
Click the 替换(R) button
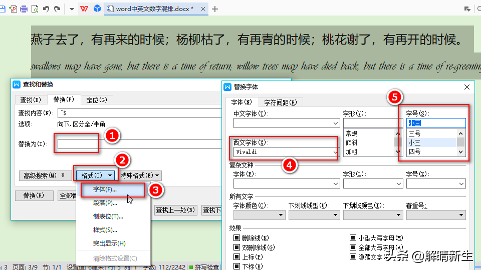point(34,195)
